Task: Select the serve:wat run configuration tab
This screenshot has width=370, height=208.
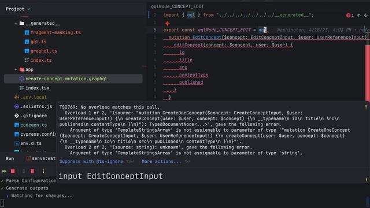Action: point(41,158)
